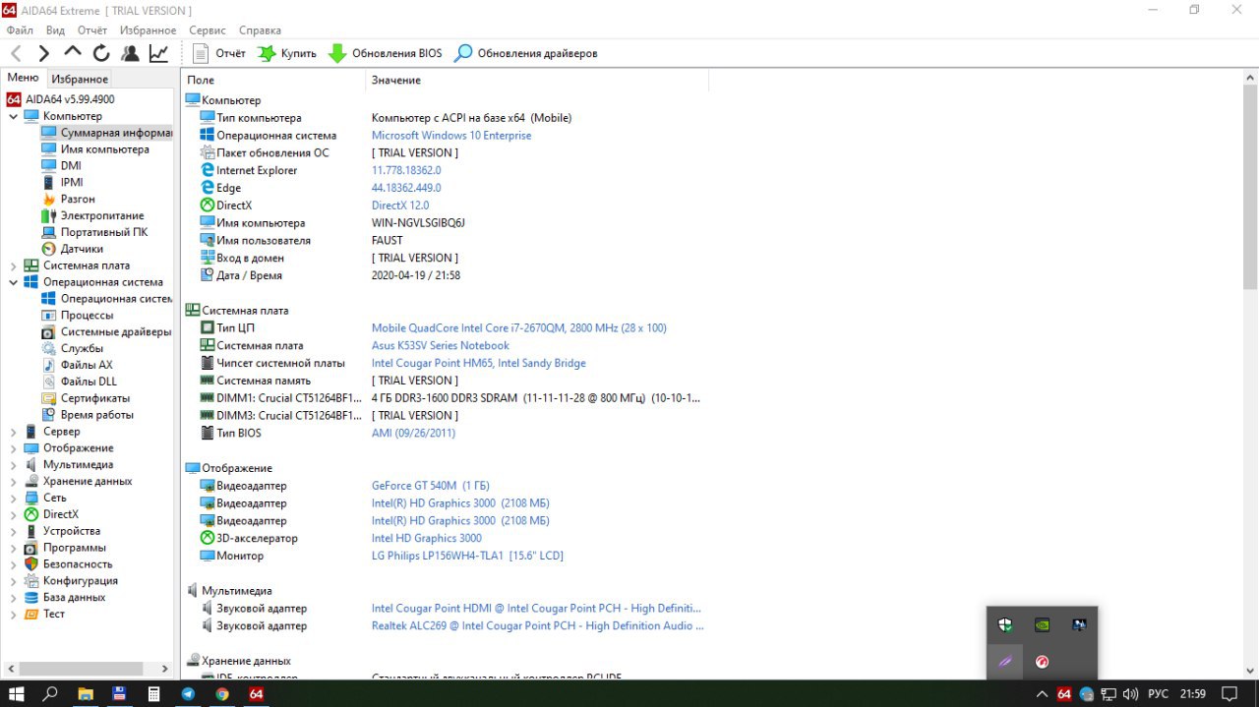Open Google Chrome from the taskbar
Screen dimensions: 1259x707
[x=222, y=693]
